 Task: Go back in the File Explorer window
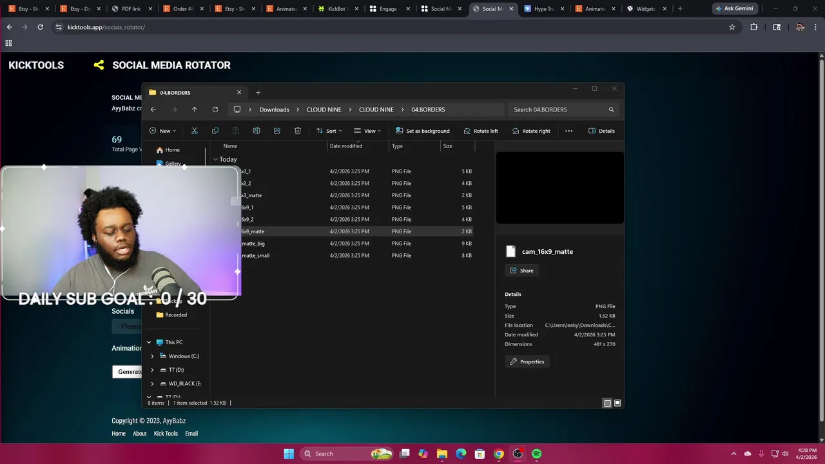pos(153,110)
